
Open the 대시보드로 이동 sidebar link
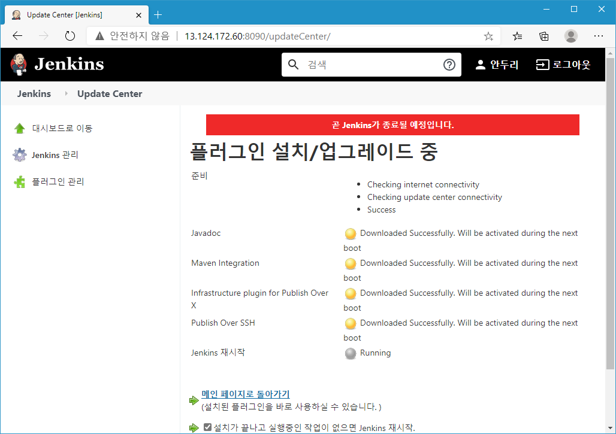pos(62,128)
